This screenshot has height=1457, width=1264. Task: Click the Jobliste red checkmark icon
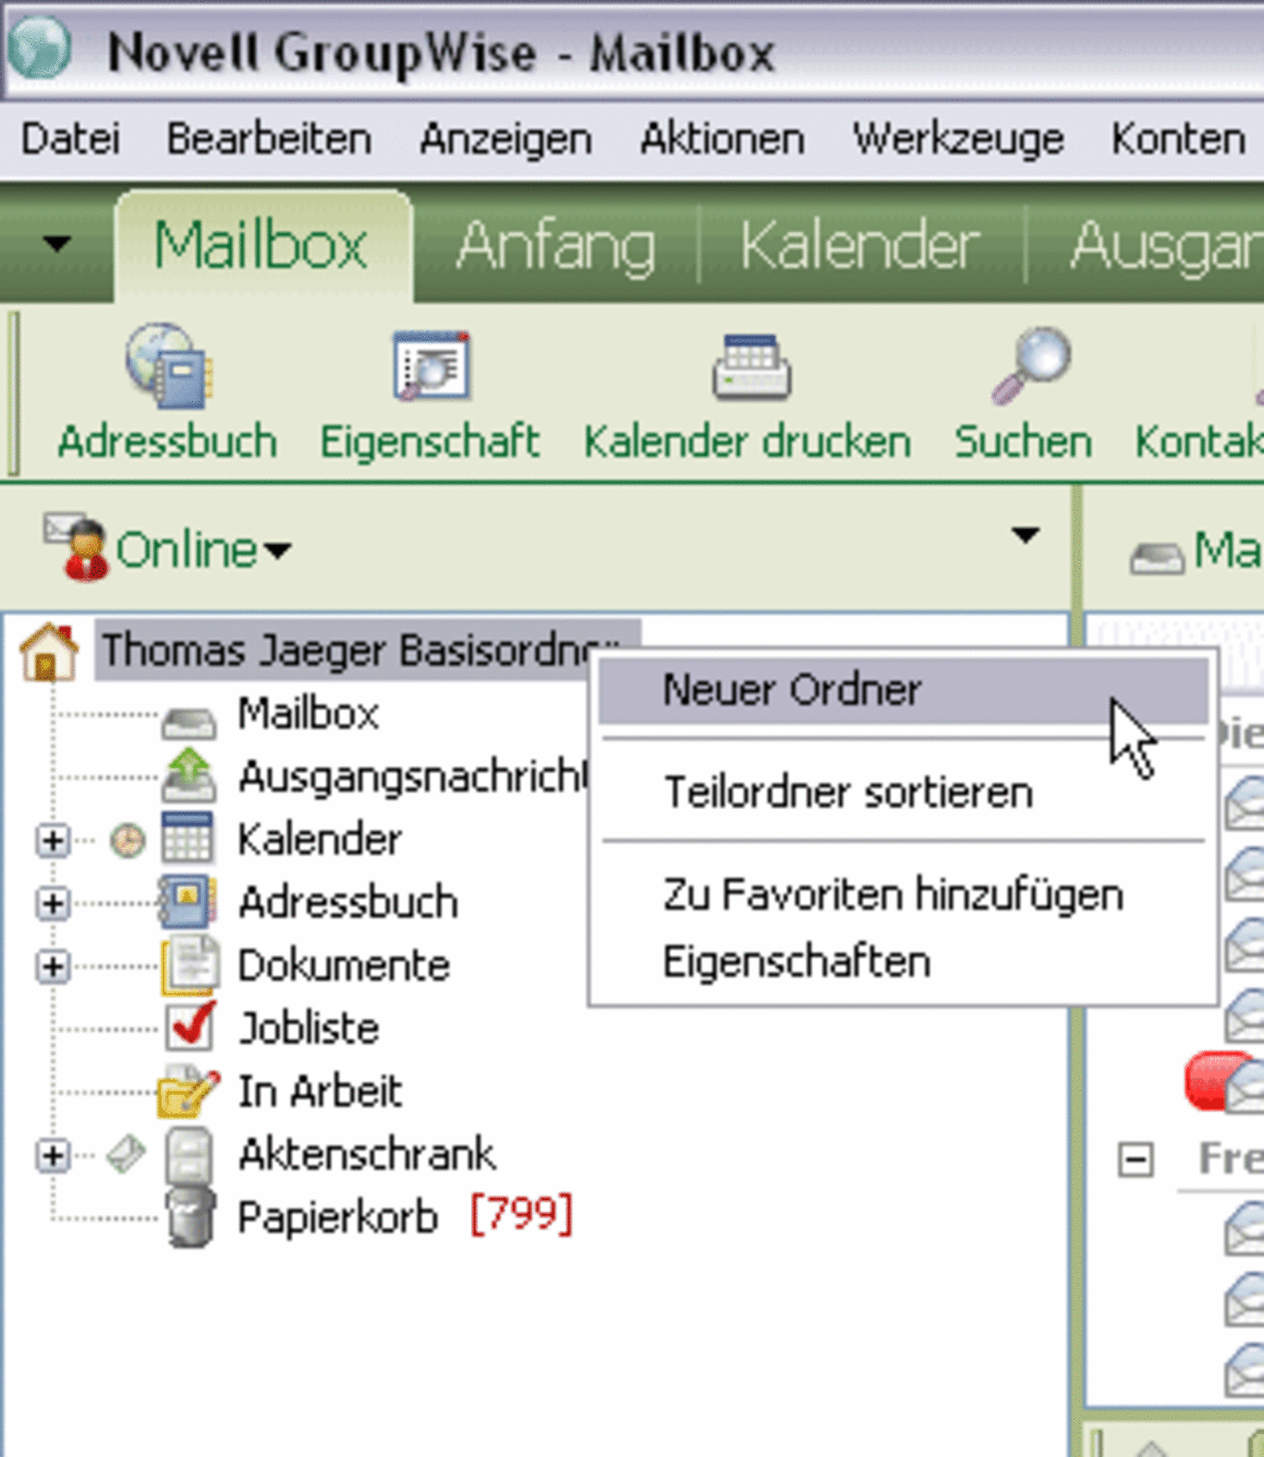click(191, 1026)
